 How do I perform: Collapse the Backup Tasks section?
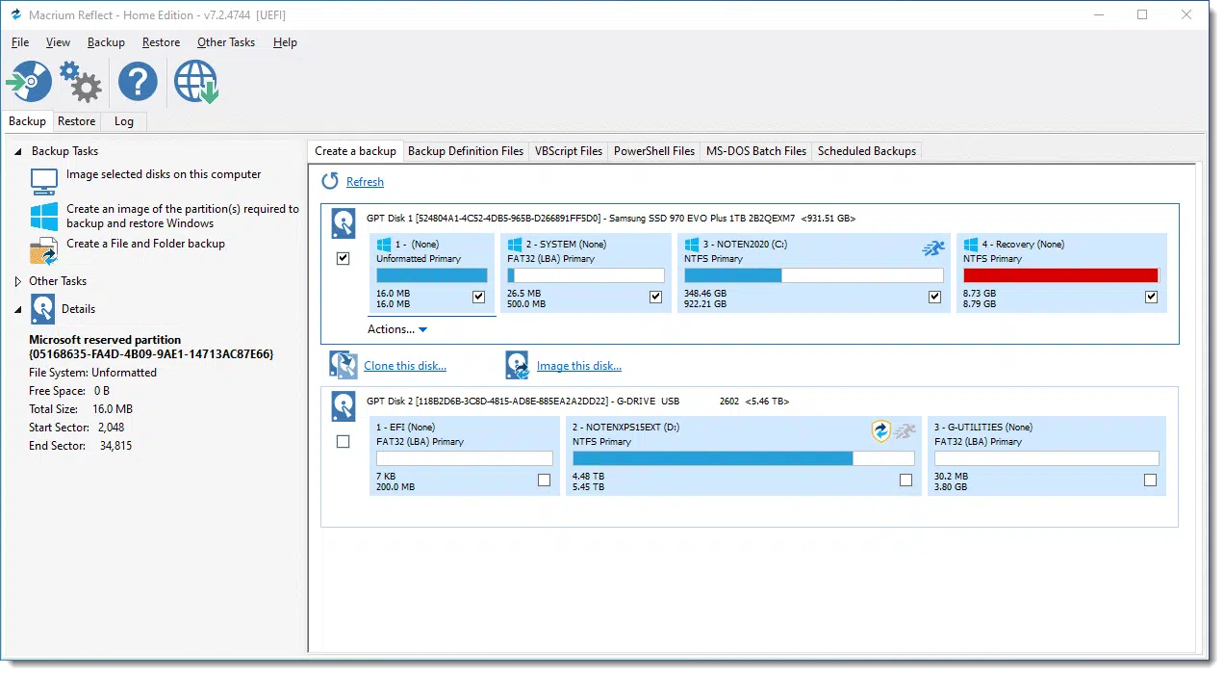point(18,152)
